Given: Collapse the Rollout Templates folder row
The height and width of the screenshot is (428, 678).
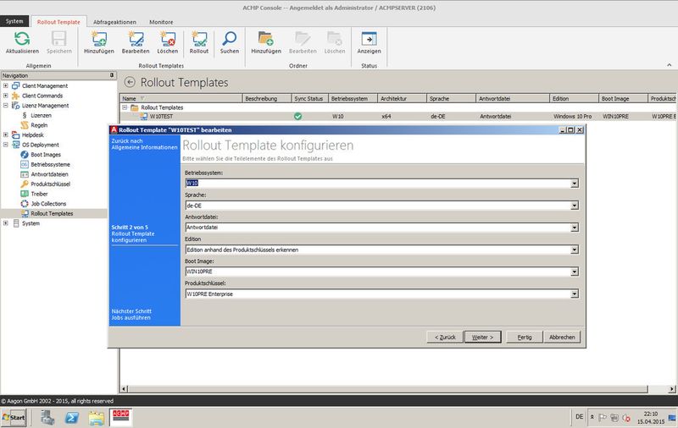Looking at the screenshot, I should [125, 107].
